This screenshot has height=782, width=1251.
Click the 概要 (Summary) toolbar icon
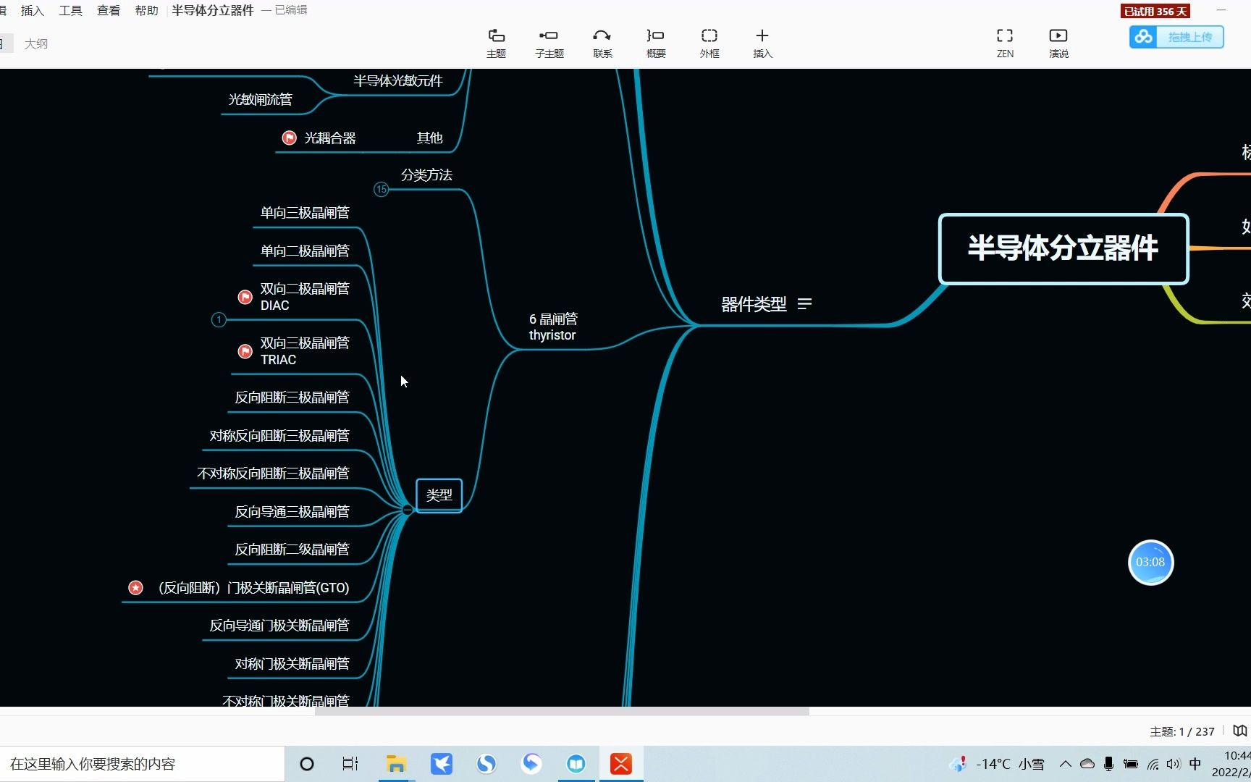pyautogui.click(x=656, y=43)
